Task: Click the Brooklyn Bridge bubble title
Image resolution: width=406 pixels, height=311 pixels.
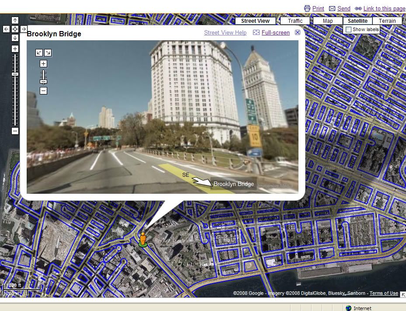Action: pos(54,34)
